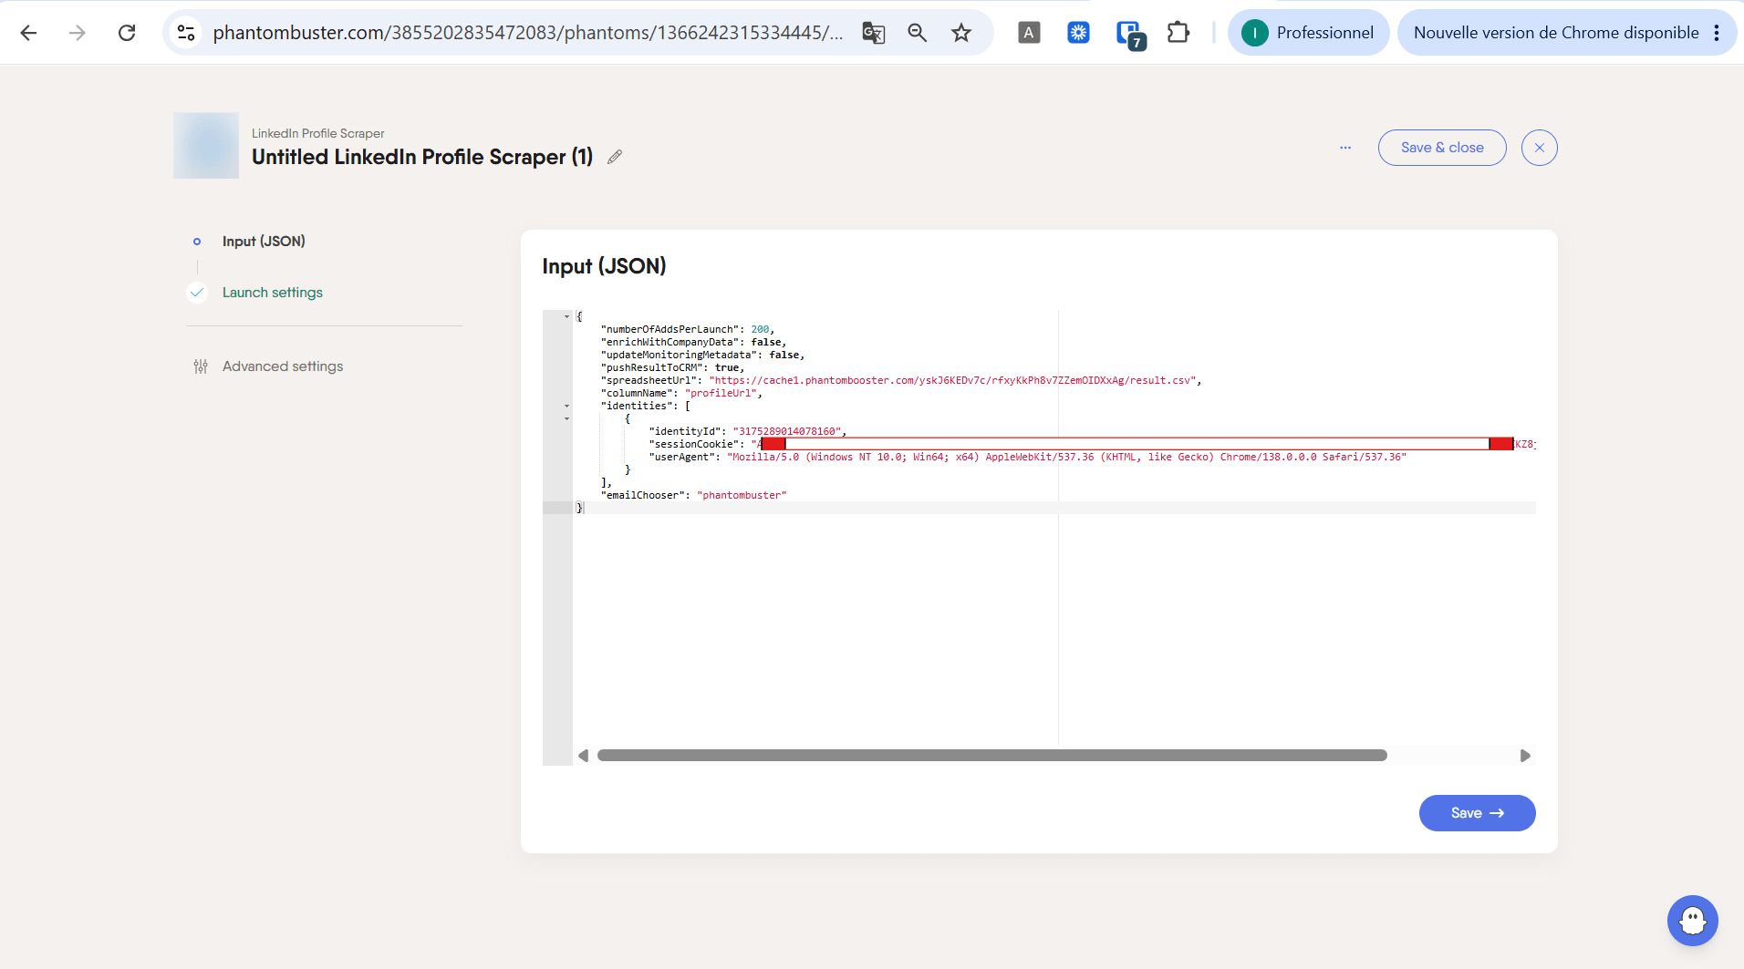Select the Input (JSON) step
Image resolution: width=1744 pixels, height=969 pixels.
pos(264,242)
